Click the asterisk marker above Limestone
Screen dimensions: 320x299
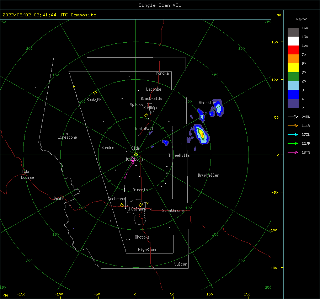[x=67, y=134]
